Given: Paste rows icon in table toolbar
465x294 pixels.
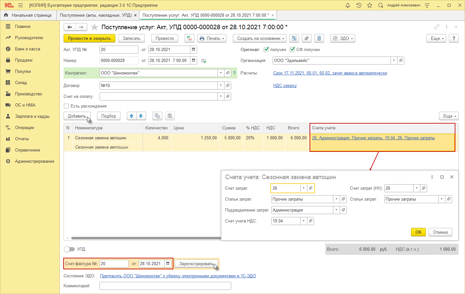Looking at the screenshot, I should 170,116.
